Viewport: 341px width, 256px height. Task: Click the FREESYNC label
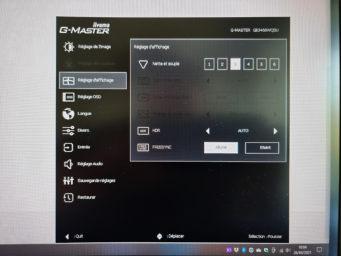click(162, 147)
